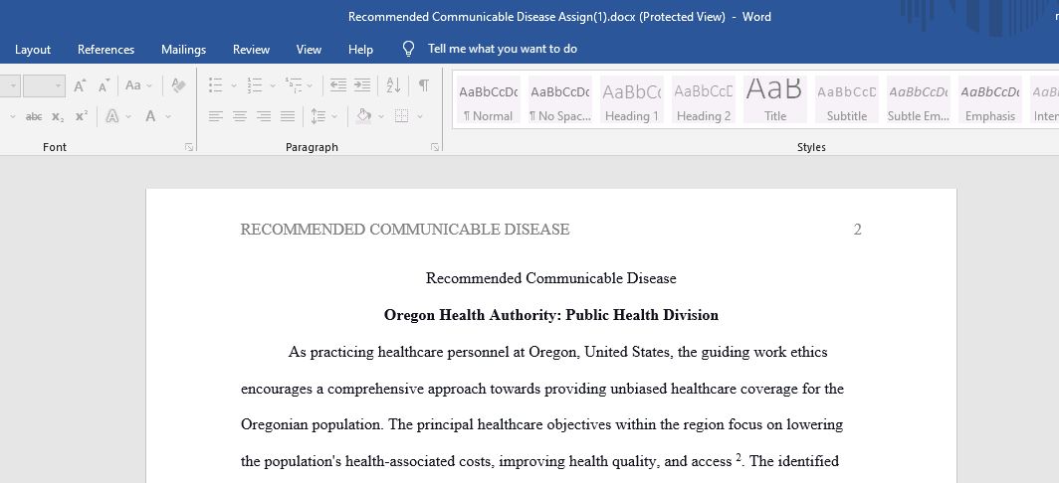Viewport: 1059px width, 483px height.
Task: Apply the Subtle Emphasis style
Action: (918, 99)
